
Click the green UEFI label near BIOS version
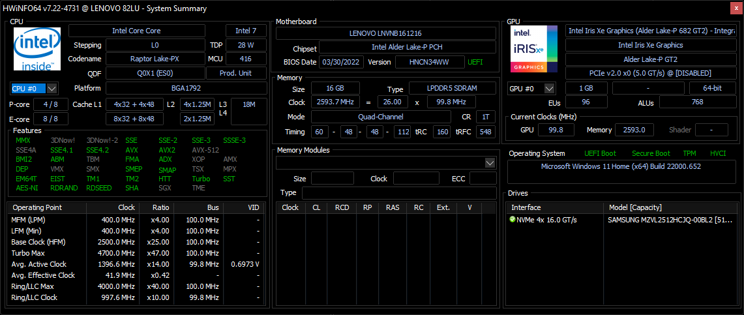click(x=475, y=62)
